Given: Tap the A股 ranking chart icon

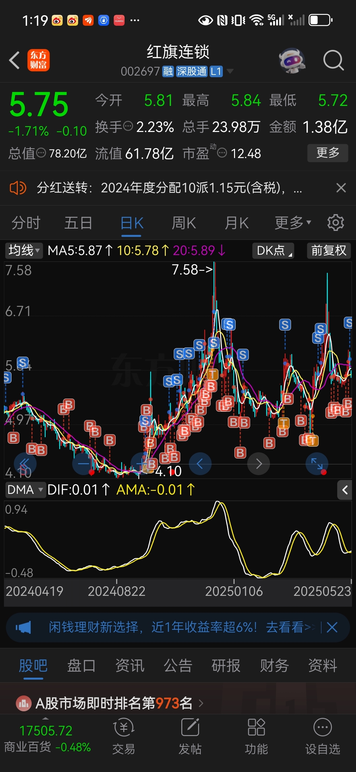Looking at the screenshot, I should 24,703.
